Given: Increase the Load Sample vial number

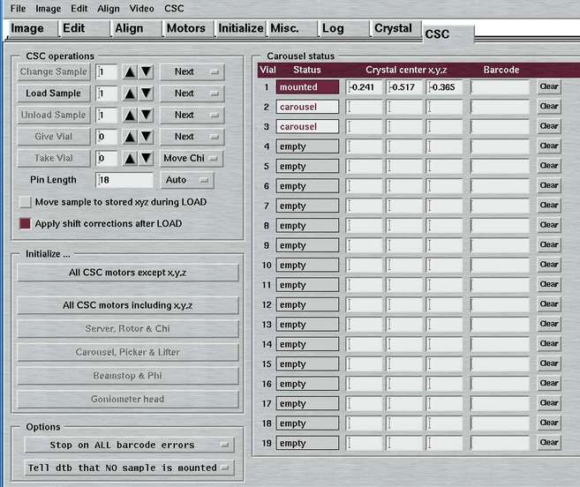Looking at the screenshot, I should (132, 94).
